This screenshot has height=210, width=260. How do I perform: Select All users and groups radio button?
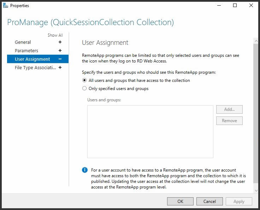(x=84, y=80)
